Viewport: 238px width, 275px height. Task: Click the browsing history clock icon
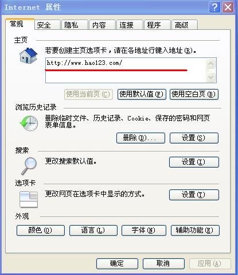29,123
